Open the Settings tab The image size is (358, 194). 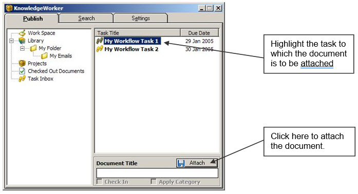[141, 18]
